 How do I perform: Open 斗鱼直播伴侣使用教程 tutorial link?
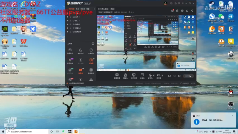click(76, 83)
